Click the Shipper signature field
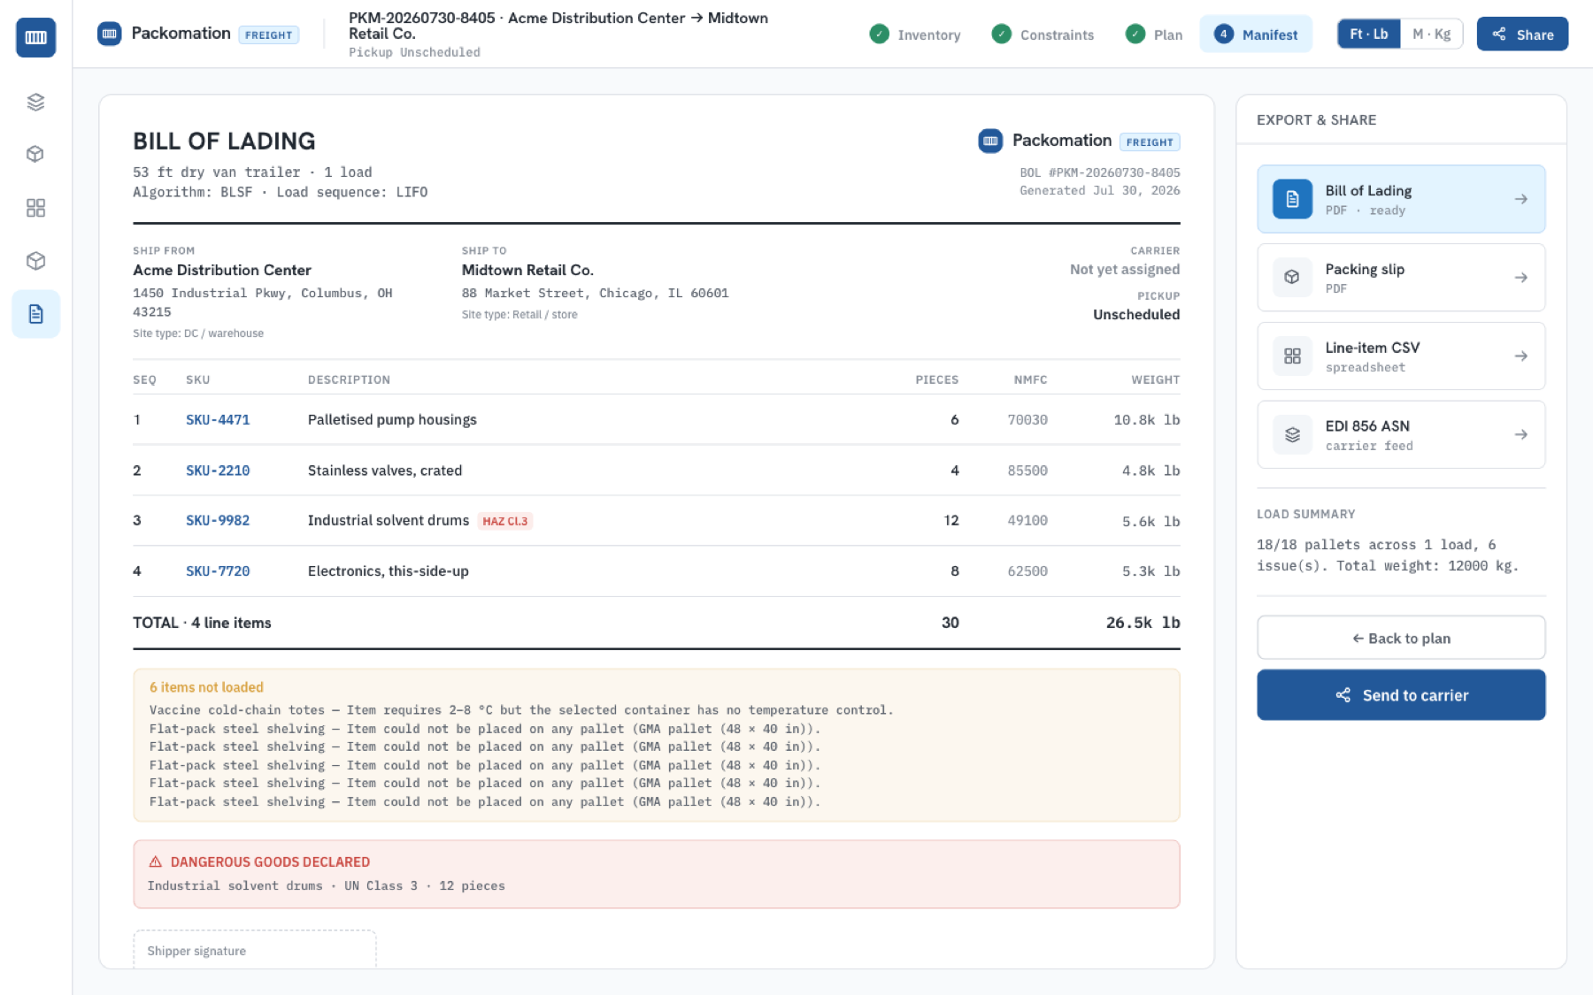Viewport: 1593px width, 995px height. 255,950
